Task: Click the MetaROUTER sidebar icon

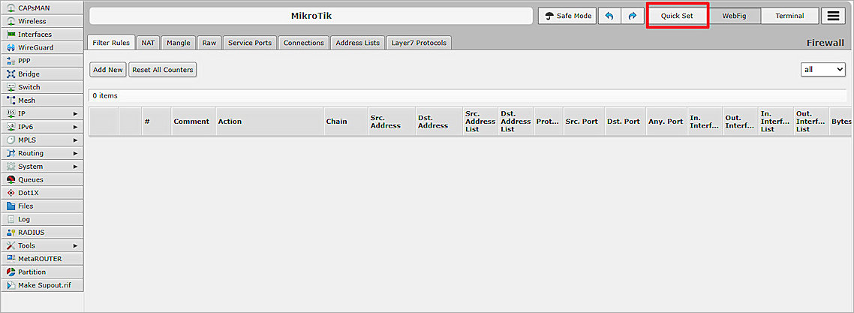Action: tap(11, 258)
